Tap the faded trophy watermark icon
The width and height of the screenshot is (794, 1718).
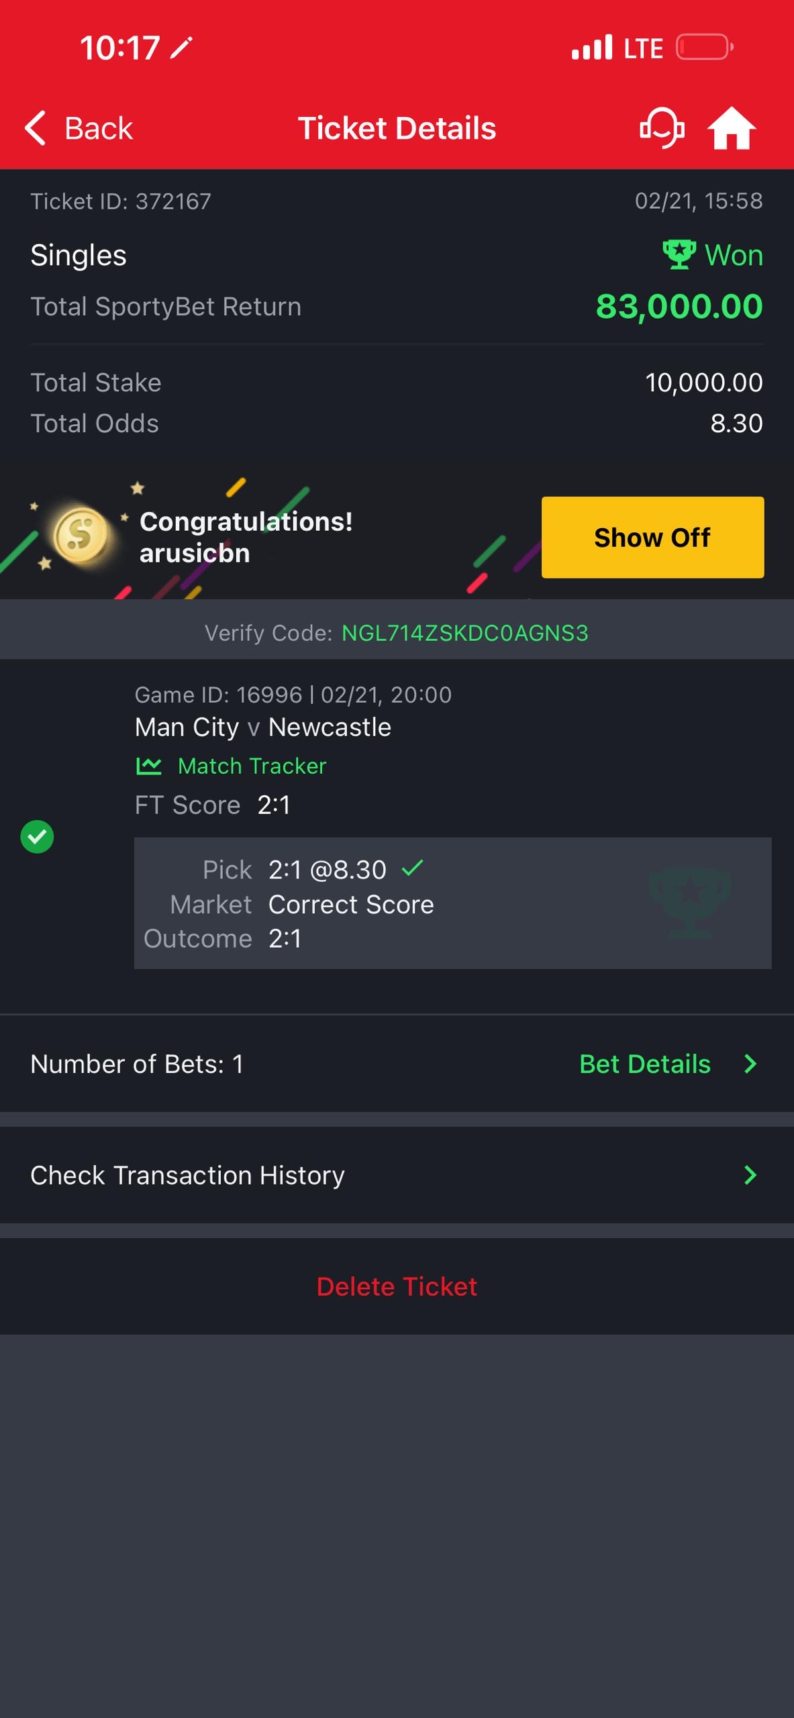(x=689, y=903)
